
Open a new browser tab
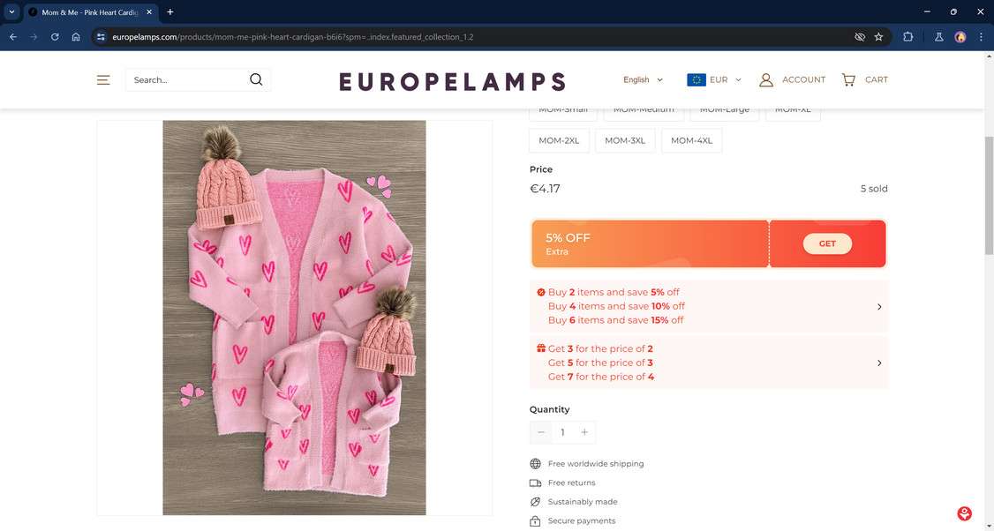[170, 12]
